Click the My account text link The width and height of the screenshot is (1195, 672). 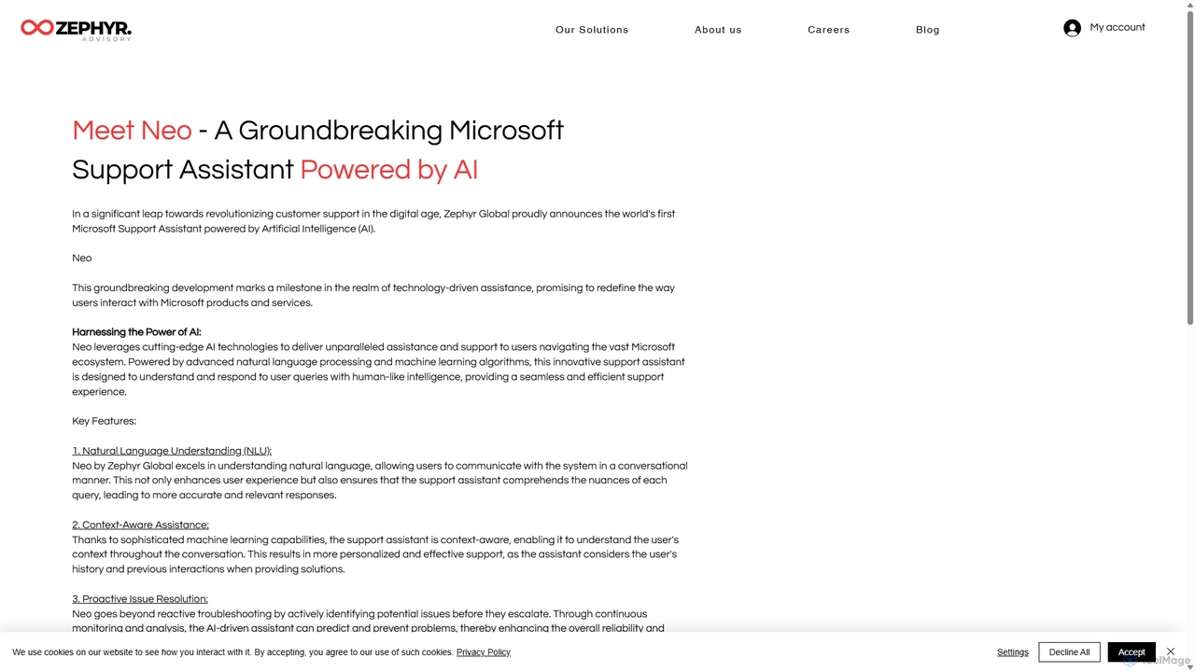[x=1118, y=27]
